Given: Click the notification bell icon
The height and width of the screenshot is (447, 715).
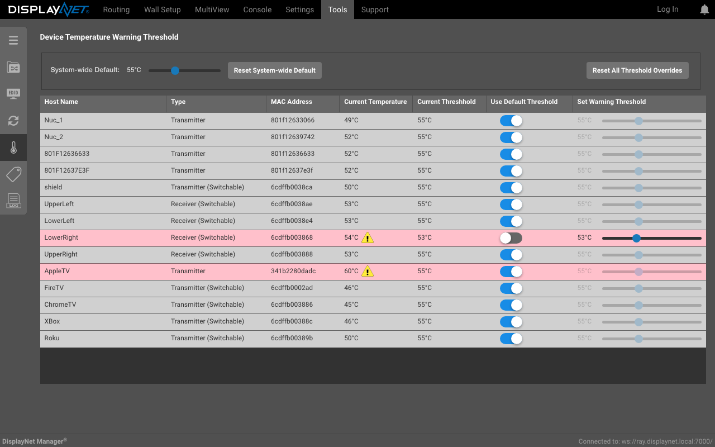Looking at the screenshot, I should (705, 9).
